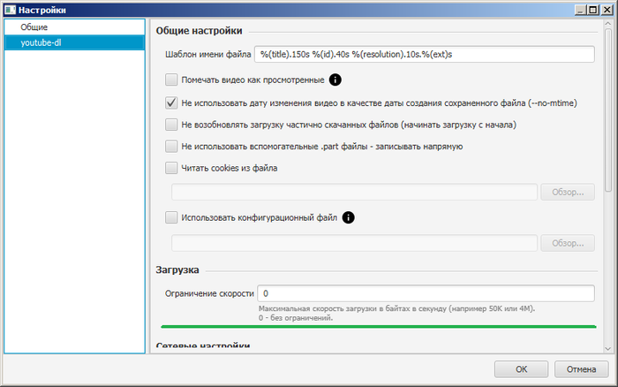
Task: Enable Помечать видео как просмотренные checkbox
Action: pos(171,80)
